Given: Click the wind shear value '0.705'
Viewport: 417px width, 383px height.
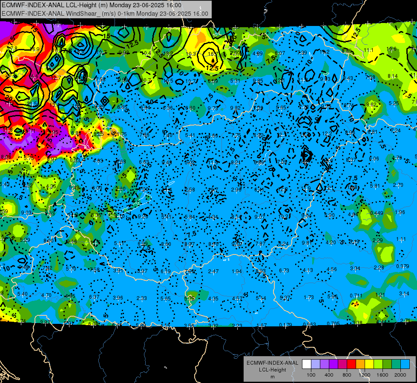Looking at the screenshot, I should (x=333, y=323).
